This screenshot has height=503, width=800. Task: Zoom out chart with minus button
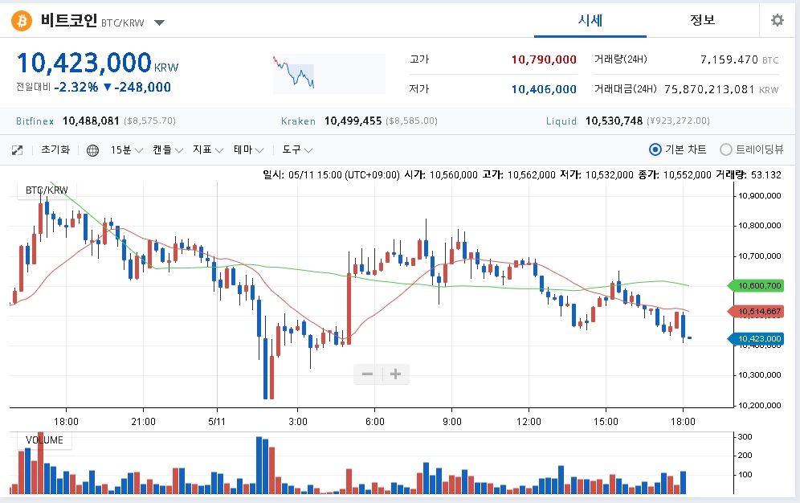367,374
